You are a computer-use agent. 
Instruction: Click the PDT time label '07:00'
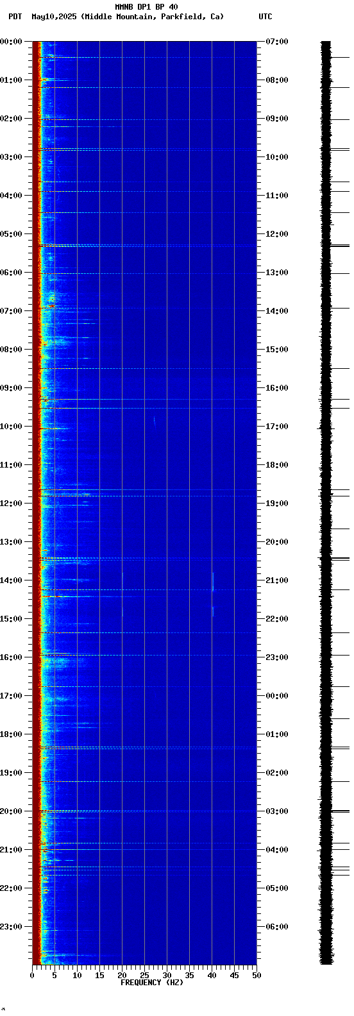tap(11, 311)
